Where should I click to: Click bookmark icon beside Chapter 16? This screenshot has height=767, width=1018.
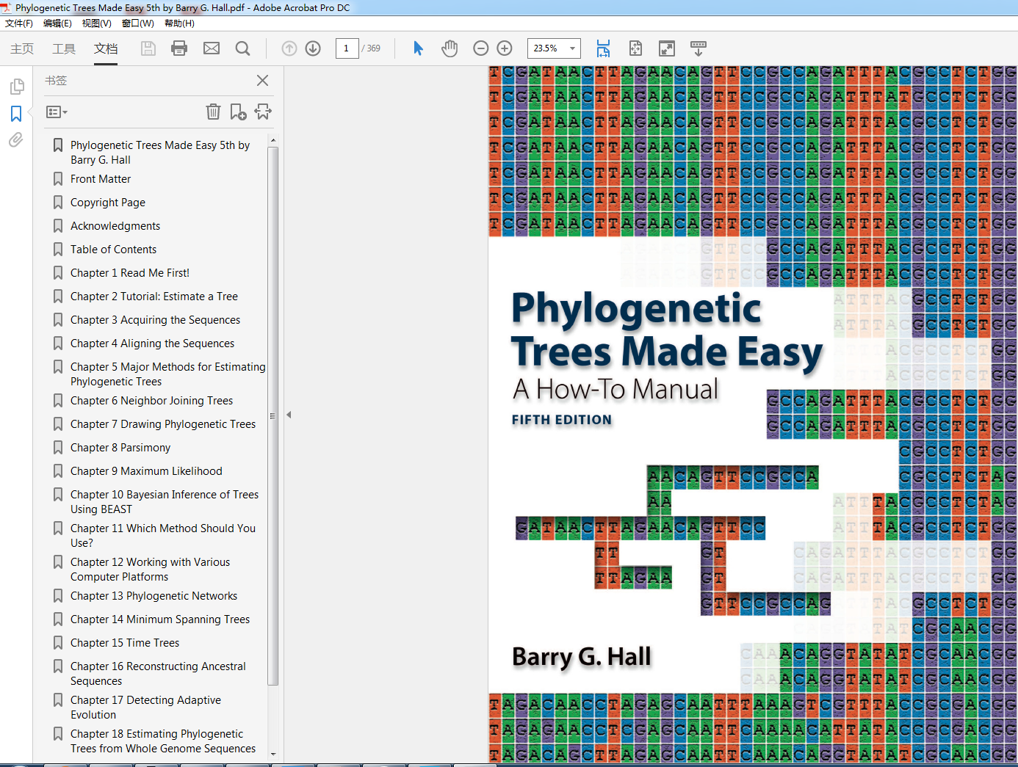pyautogui.click(x=58, y=666)
